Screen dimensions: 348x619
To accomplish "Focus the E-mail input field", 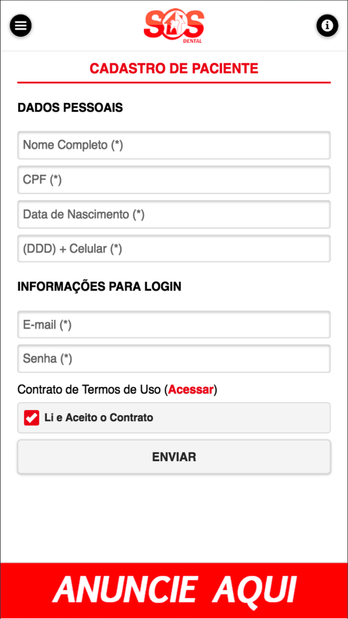I will click(x=174, y=324).
